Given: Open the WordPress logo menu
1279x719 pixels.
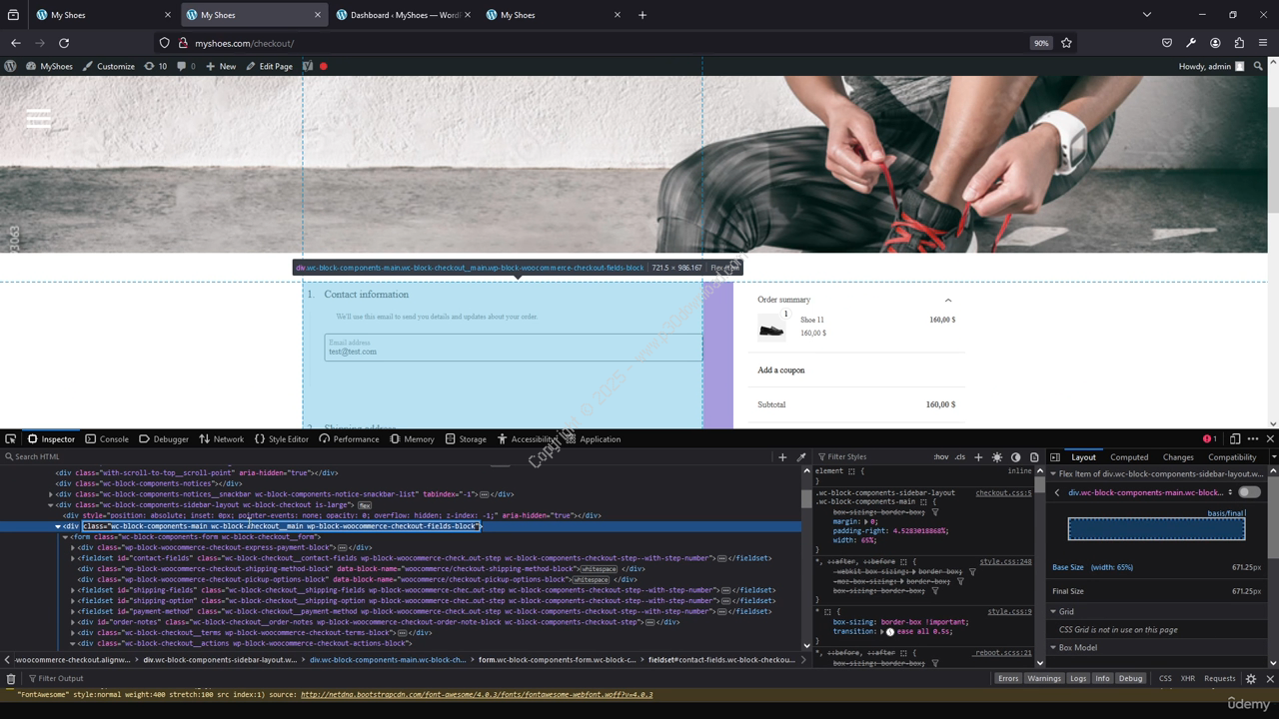Looking at the screenshot, I should (x=10, y=66).
